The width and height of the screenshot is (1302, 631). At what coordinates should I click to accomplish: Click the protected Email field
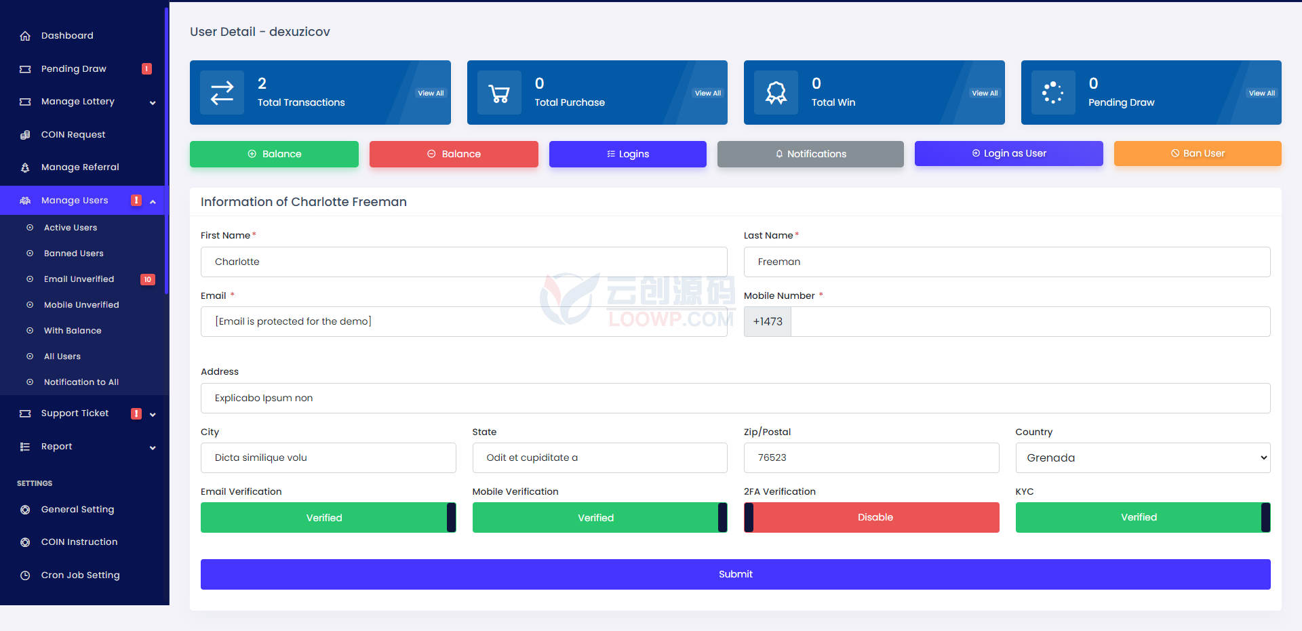pyautogui.click(x=464, y=322)
